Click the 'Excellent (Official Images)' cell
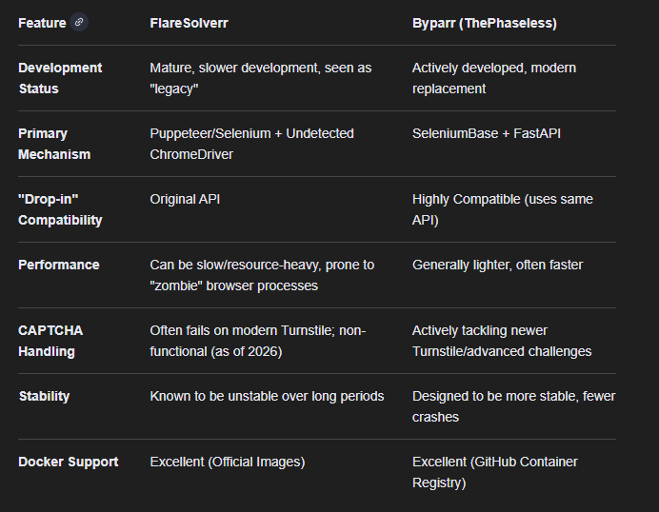Viewport: 659px width, 512px height. tap(228, 462)
